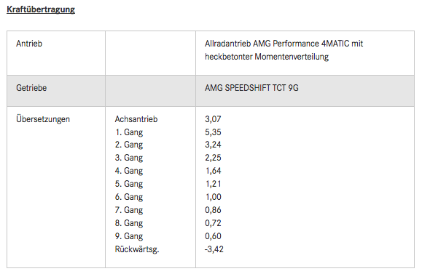422x274 pixels.
Task: Click the 8. Gang label
Action: pyautogui.click(x=129, y=223)
